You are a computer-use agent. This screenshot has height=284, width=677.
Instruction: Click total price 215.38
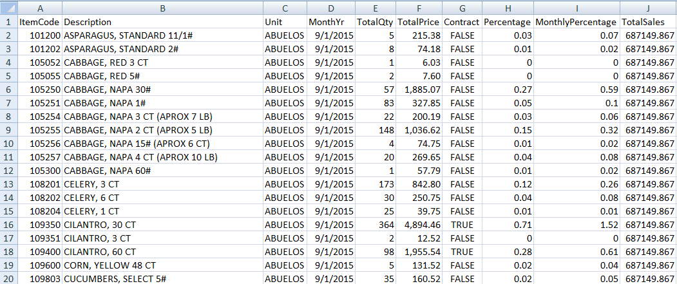419,35
